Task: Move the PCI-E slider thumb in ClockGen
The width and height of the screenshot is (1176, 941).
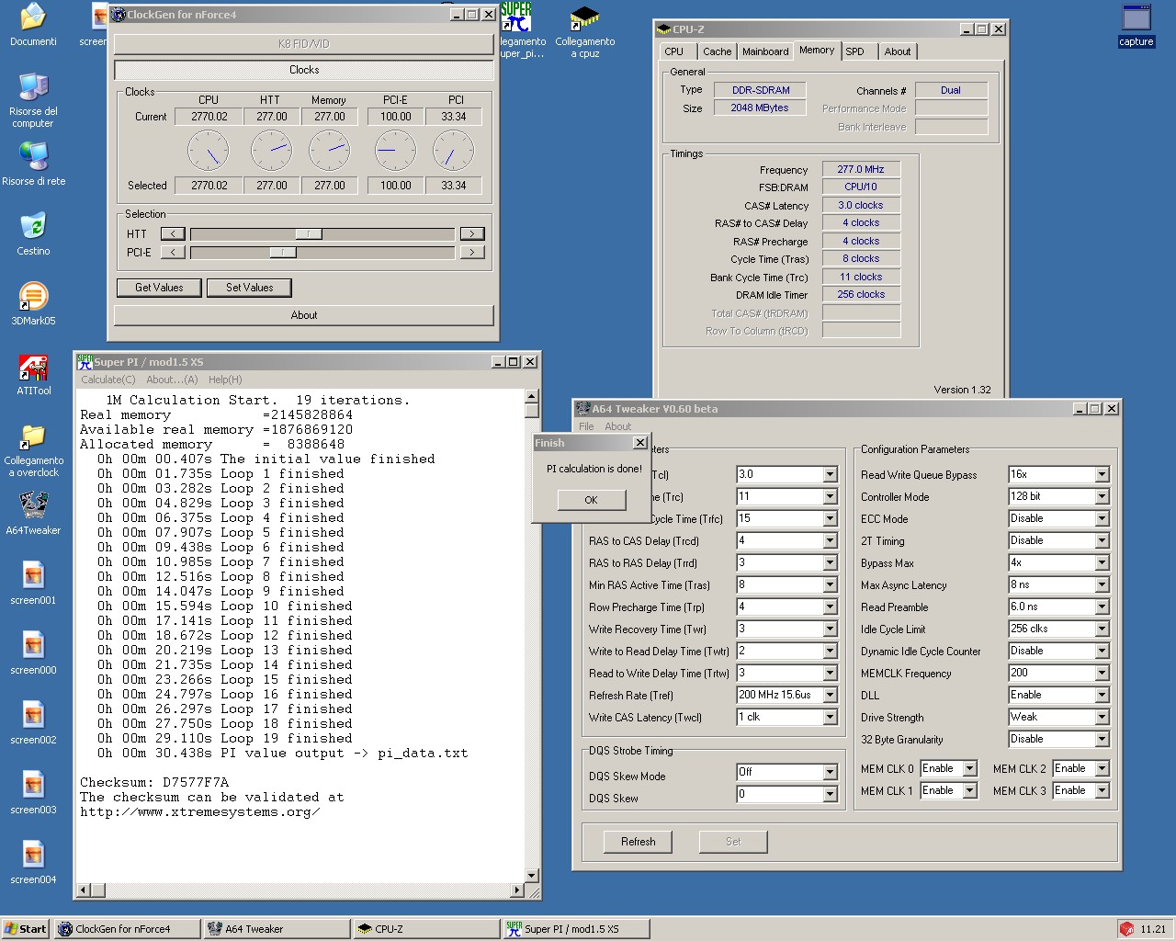Action: click(x=283, y=253)
